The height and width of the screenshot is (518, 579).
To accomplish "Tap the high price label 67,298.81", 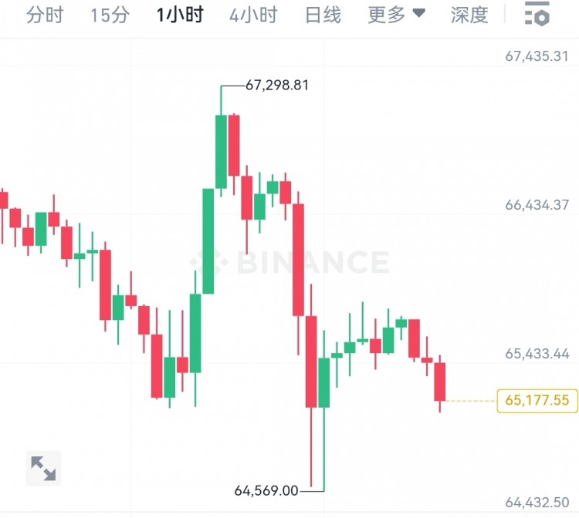I will [x=277, y=86].
